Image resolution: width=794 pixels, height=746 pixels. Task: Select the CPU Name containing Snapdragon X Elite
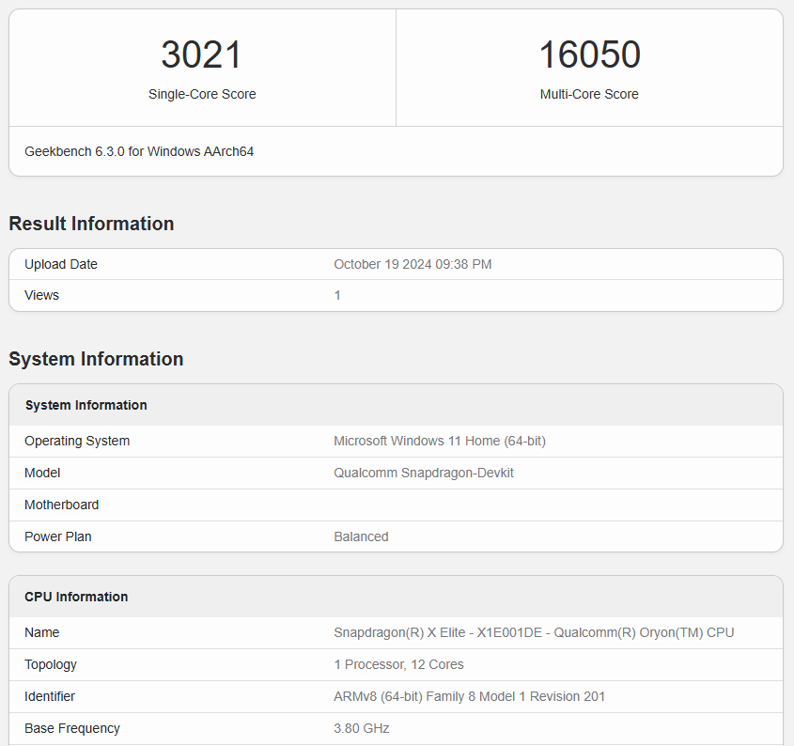click(534, 632)
